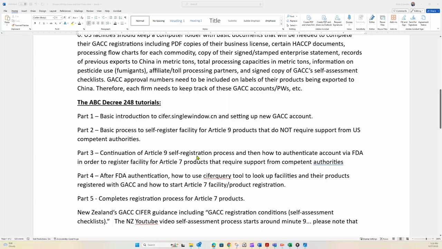This screenshot has height=249, width=442.
Task: Click Numbering list icon
Action: (x=96, y=18)
